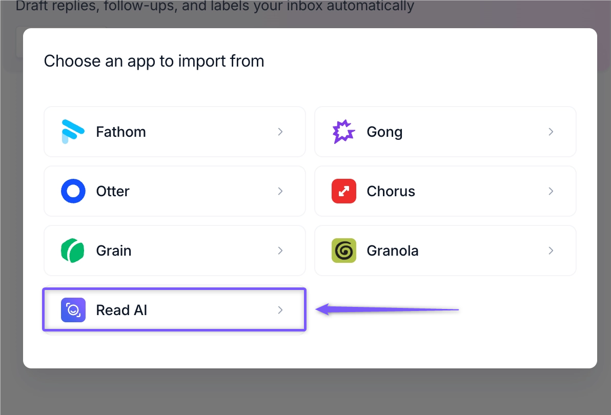Open the Fathom row's chevron arrow

(280, 132)
